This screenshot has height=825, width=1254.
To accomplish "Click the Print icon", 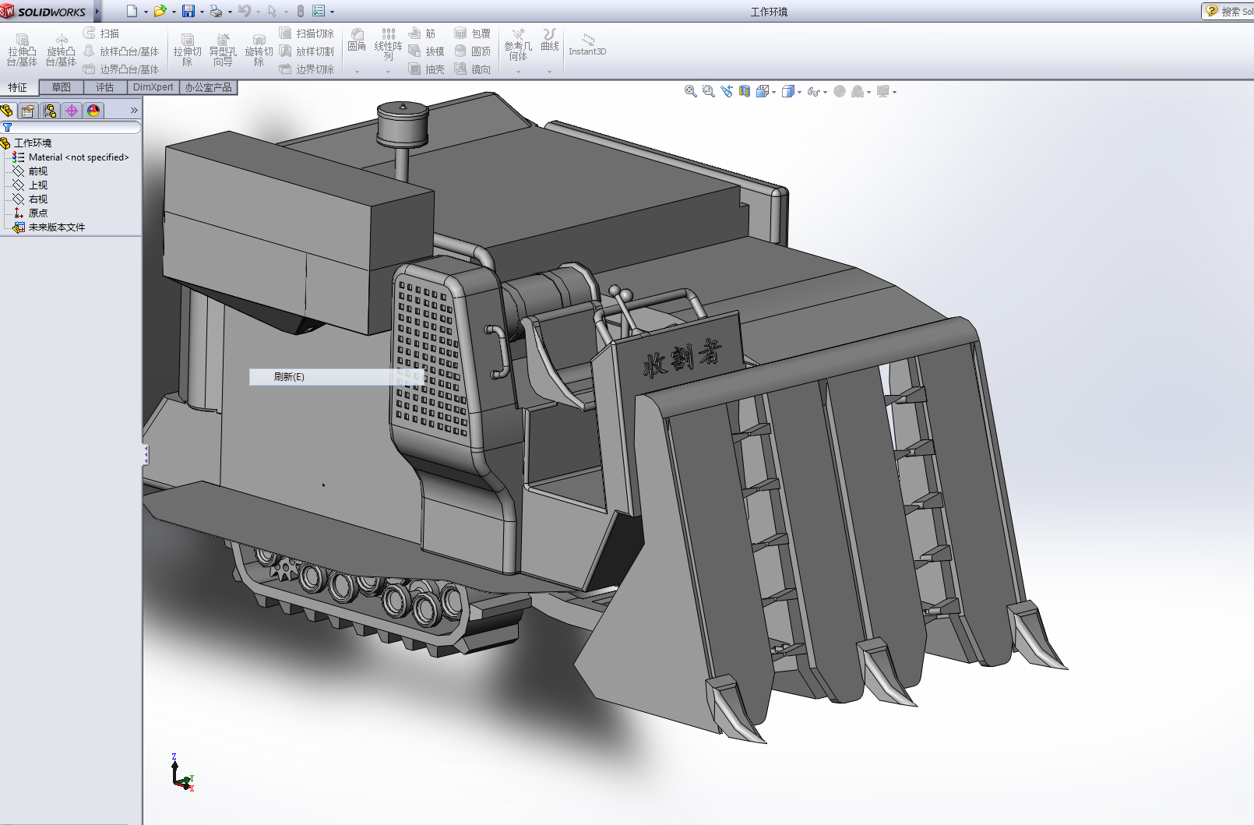I will pos(216,11).
